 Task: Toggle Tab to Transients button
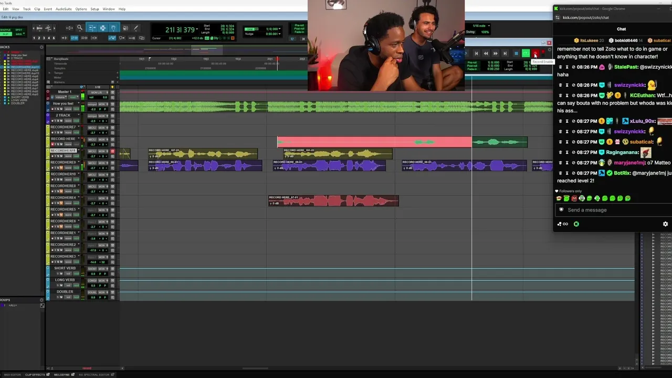65,38
